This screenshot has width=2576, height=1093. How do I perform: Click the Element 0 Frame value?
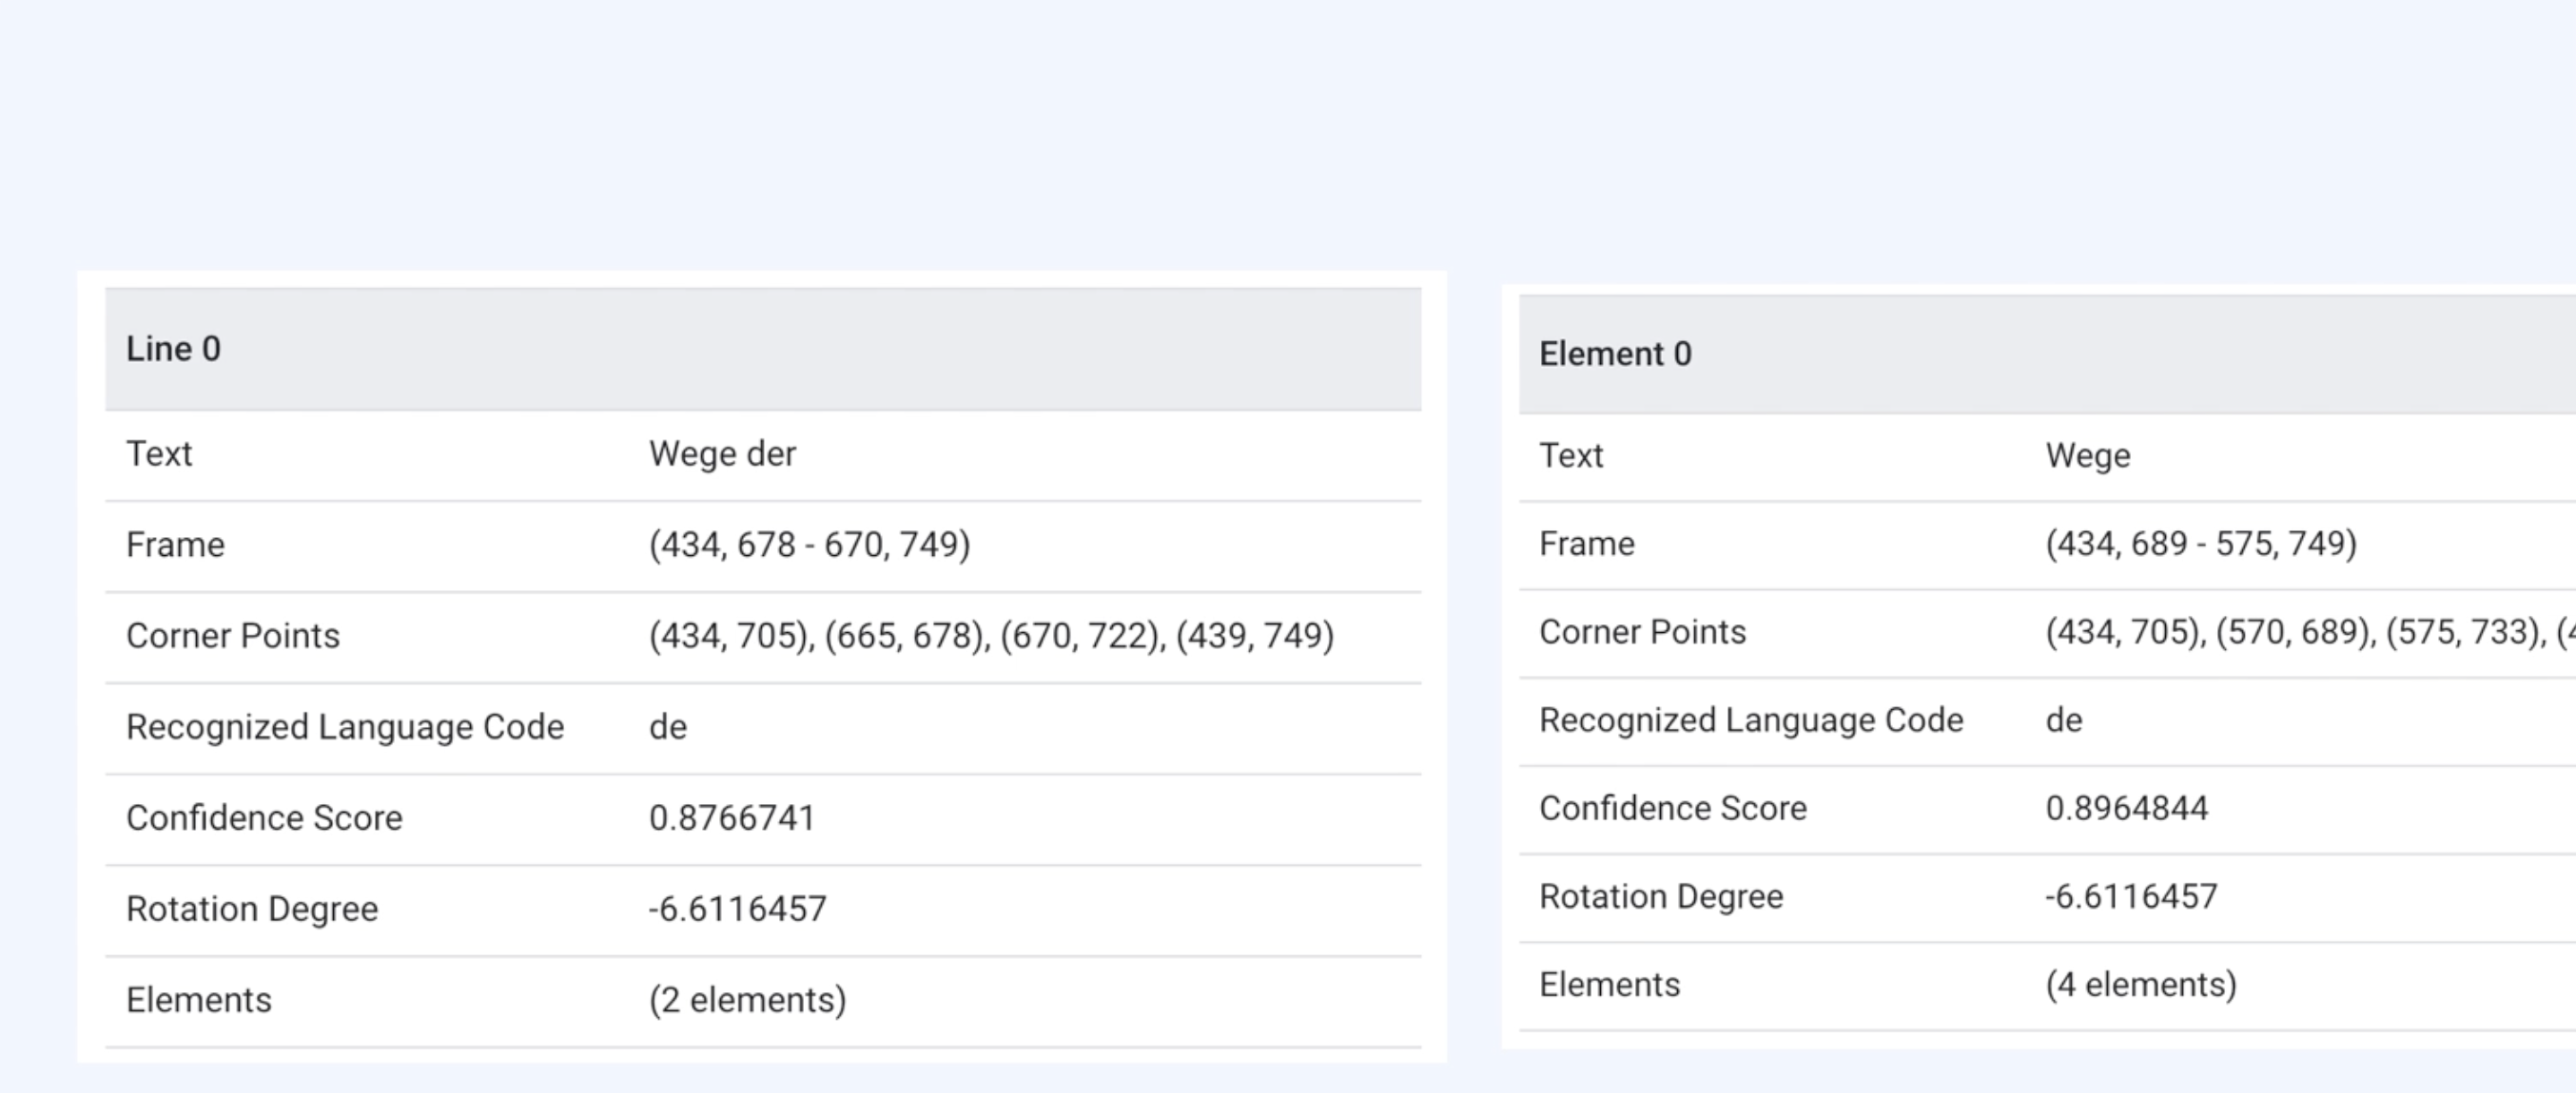click(x=2200, y=544)
